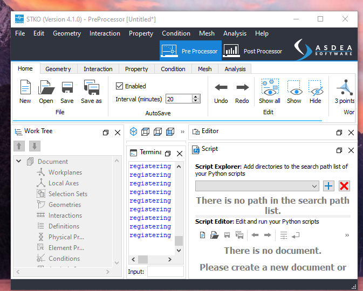
Task: Save the document with the Save icon
Action: (x=67, y=87)
